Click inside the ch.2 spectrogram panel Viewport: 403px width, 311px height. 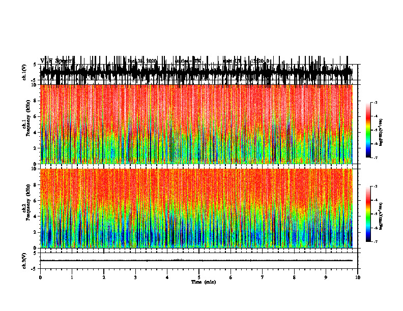click(196, 208)
